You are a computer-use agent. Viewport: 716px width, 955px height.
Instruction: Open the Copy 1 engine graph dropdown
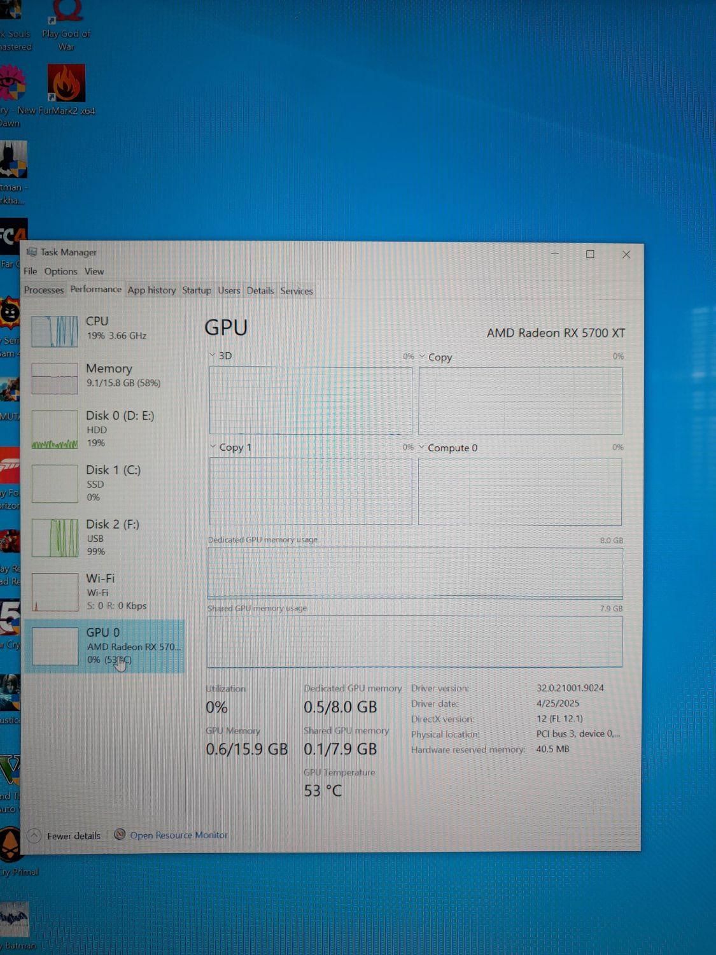[213, 447]
